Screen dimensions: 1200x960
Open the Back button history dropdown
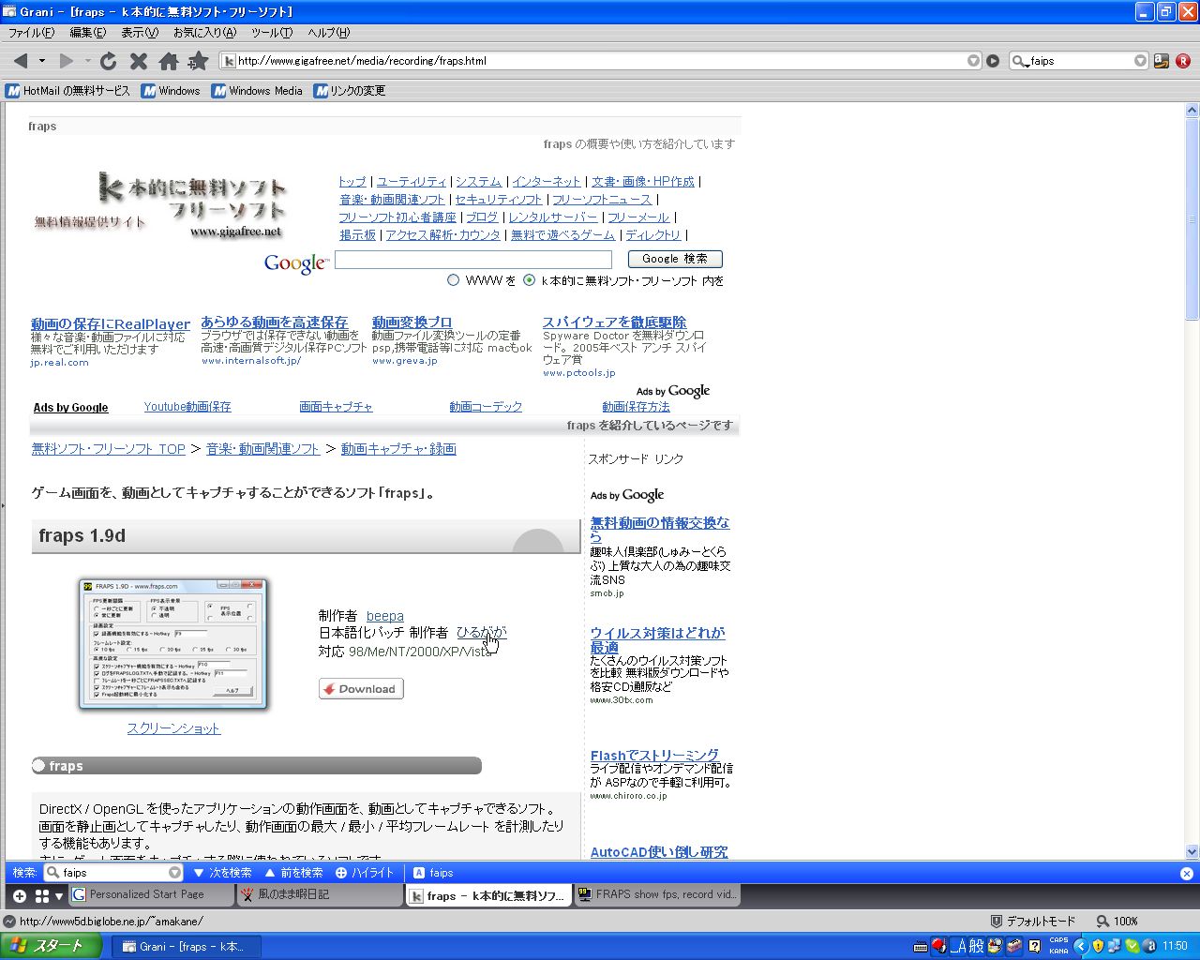coord(42,61)
